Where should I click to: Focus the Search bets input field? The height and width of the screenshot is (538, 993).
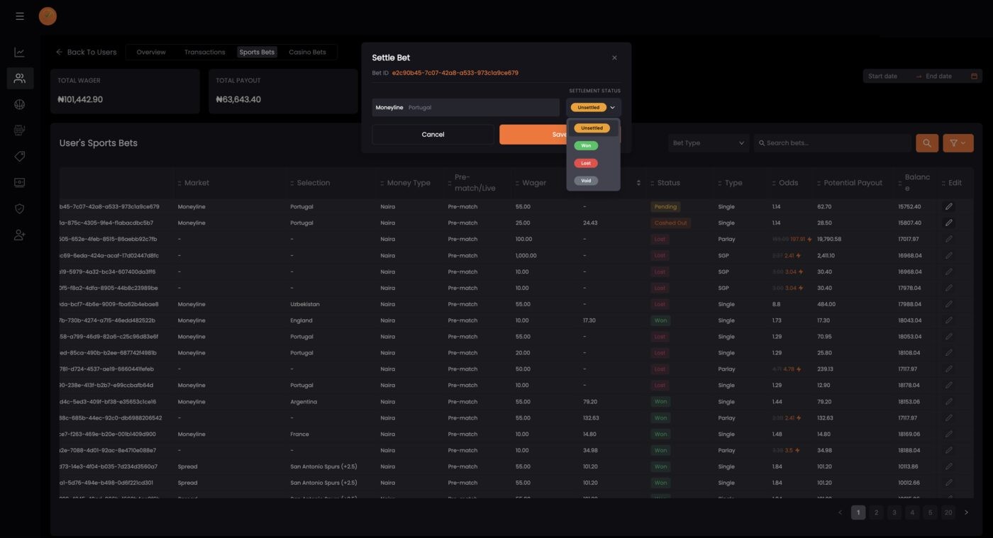click(x=833, y=143)
